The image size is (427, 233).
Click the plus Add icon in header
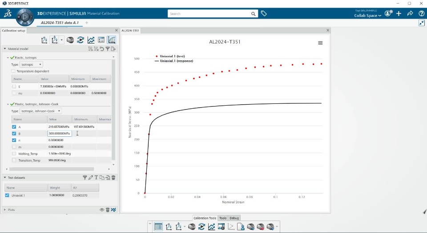[x=399, y=13]
